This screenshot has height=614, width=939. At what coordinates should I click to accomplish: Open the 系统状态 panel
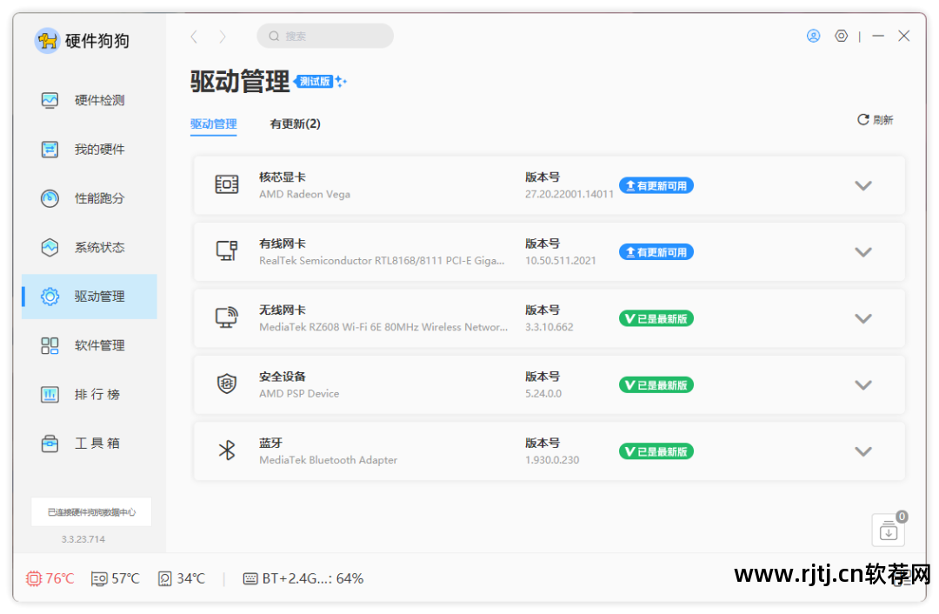tap(50, 247)
